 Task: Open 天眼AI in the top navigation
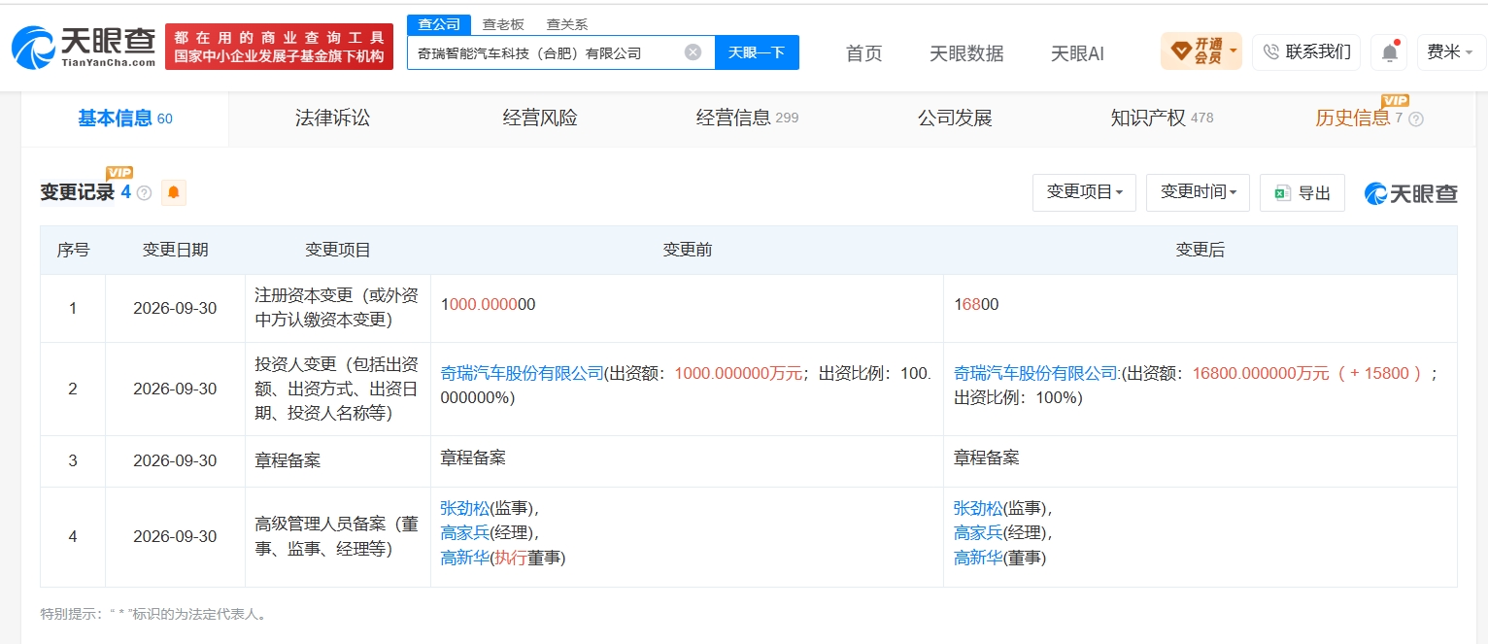click(1077, 53)
